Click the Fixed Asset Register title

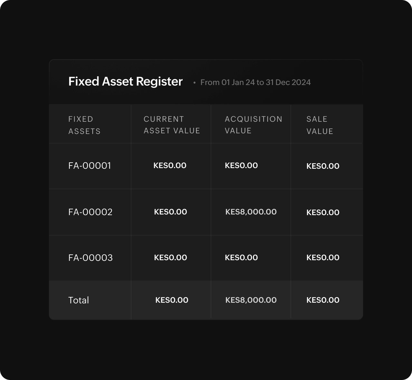pyautogui.click(x=125, y=81)
